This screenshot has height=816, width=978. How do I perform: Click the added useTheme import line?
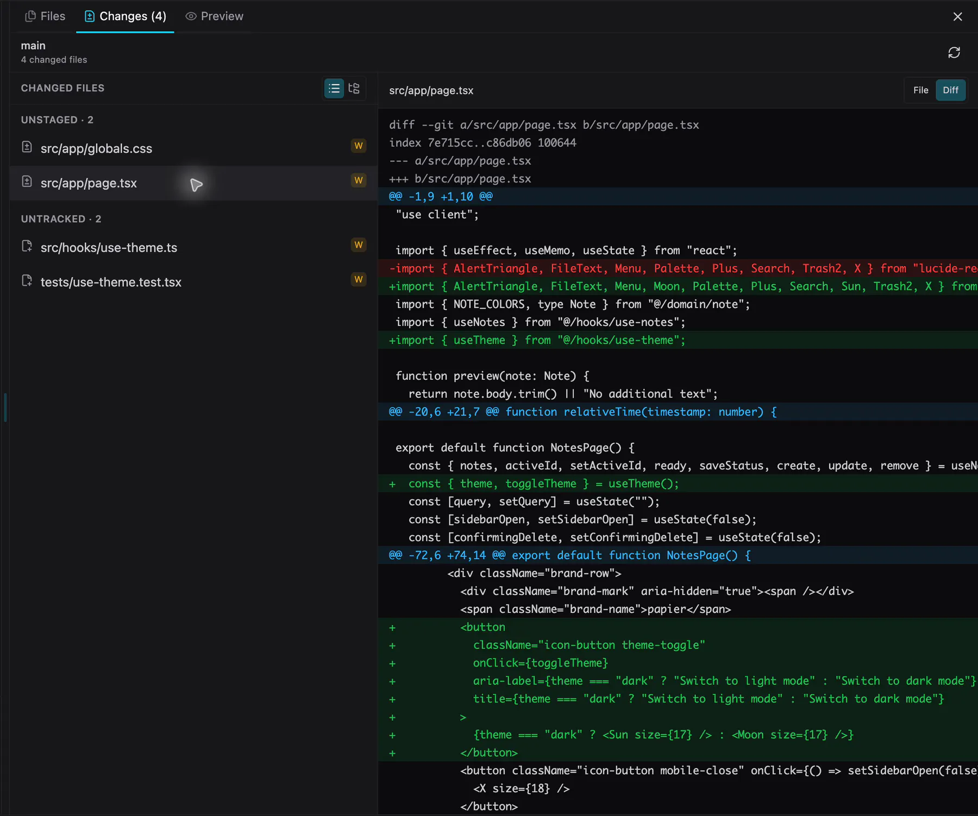tap(678, 340)
